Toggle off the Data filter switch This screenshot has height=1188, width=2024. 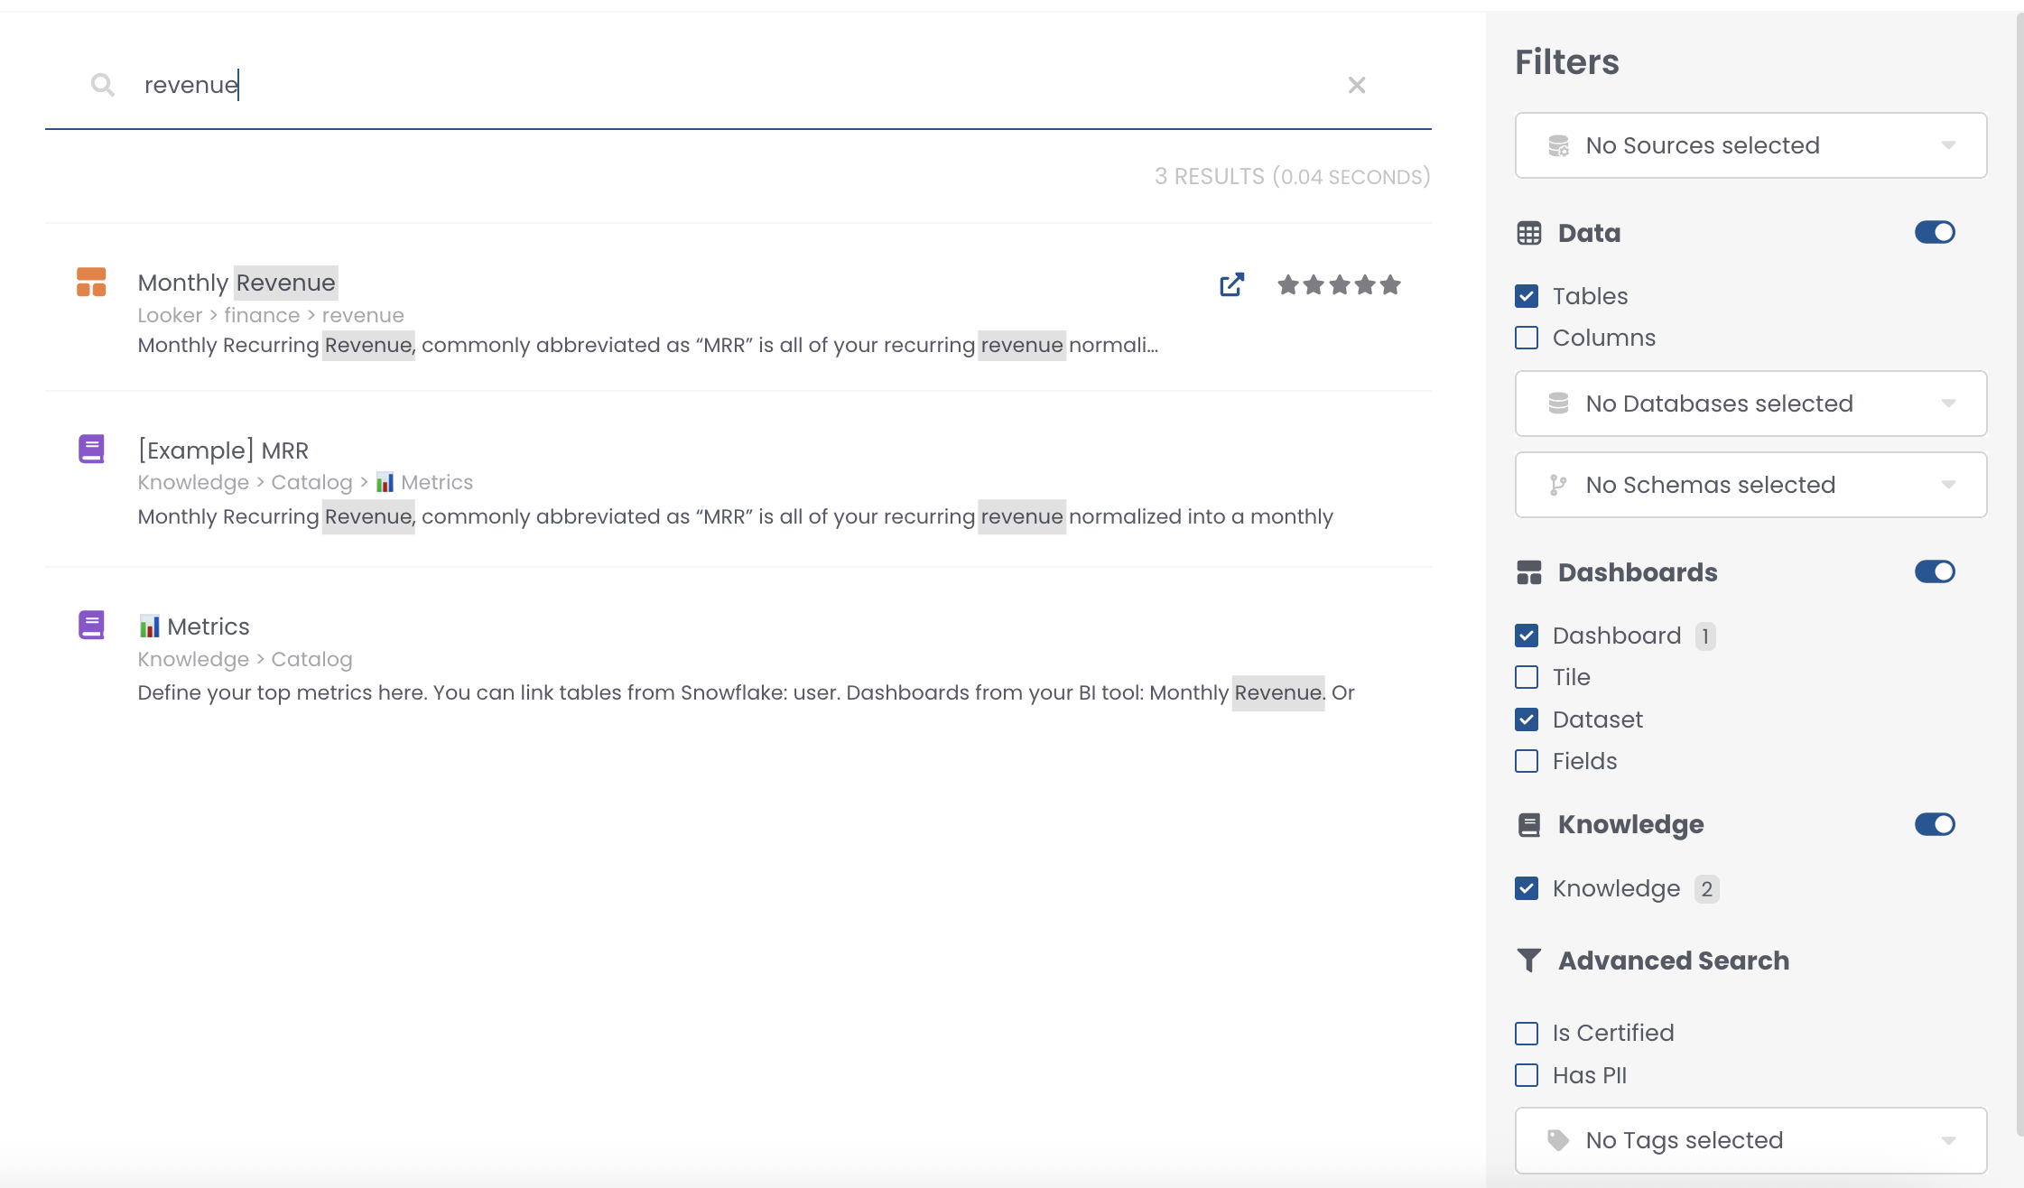tap(1934, 233)
